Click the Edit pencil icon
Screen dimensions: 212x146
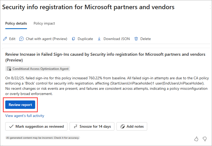(5, 39)
